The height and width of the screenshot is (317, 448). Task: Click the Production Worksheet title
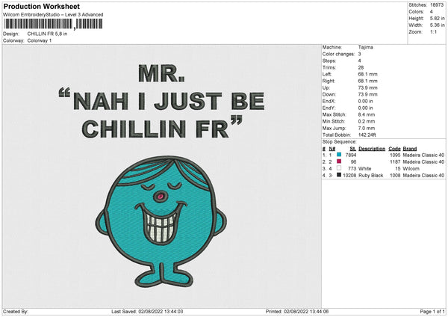tap(36, 6)
